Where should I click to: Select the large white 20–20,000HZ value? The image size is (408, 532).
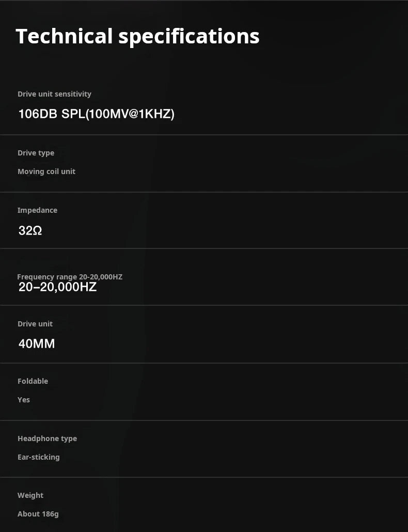click(x=57, y=287)
